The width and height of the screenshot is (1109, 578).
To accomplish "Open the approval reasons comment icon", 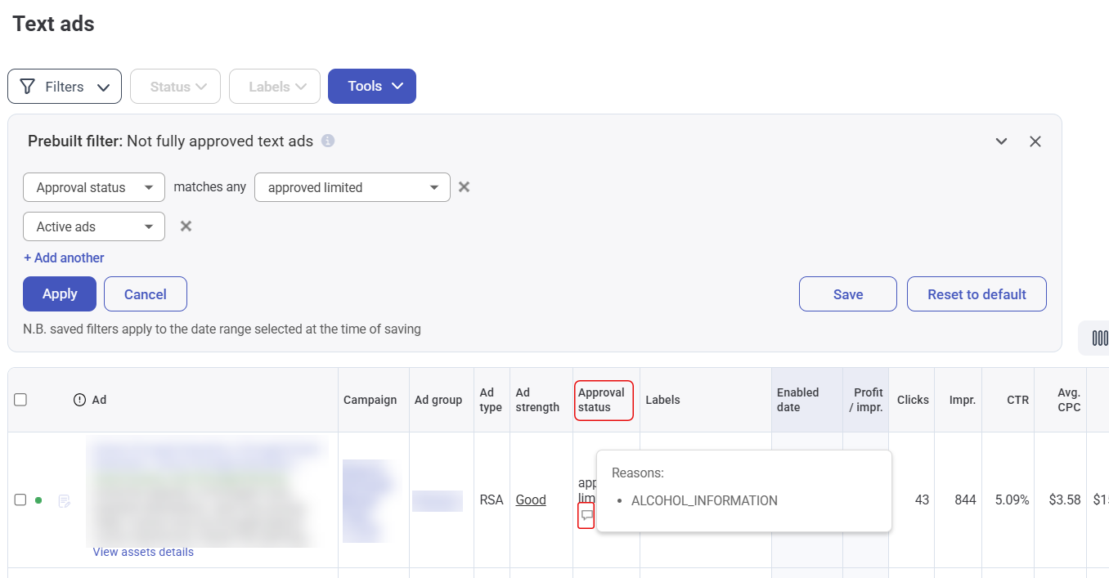I will pos(586,515).
